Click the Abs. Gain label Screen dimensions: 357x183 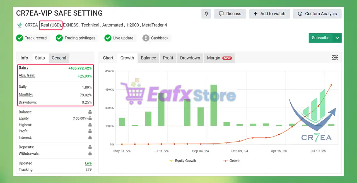coord(27,75)
